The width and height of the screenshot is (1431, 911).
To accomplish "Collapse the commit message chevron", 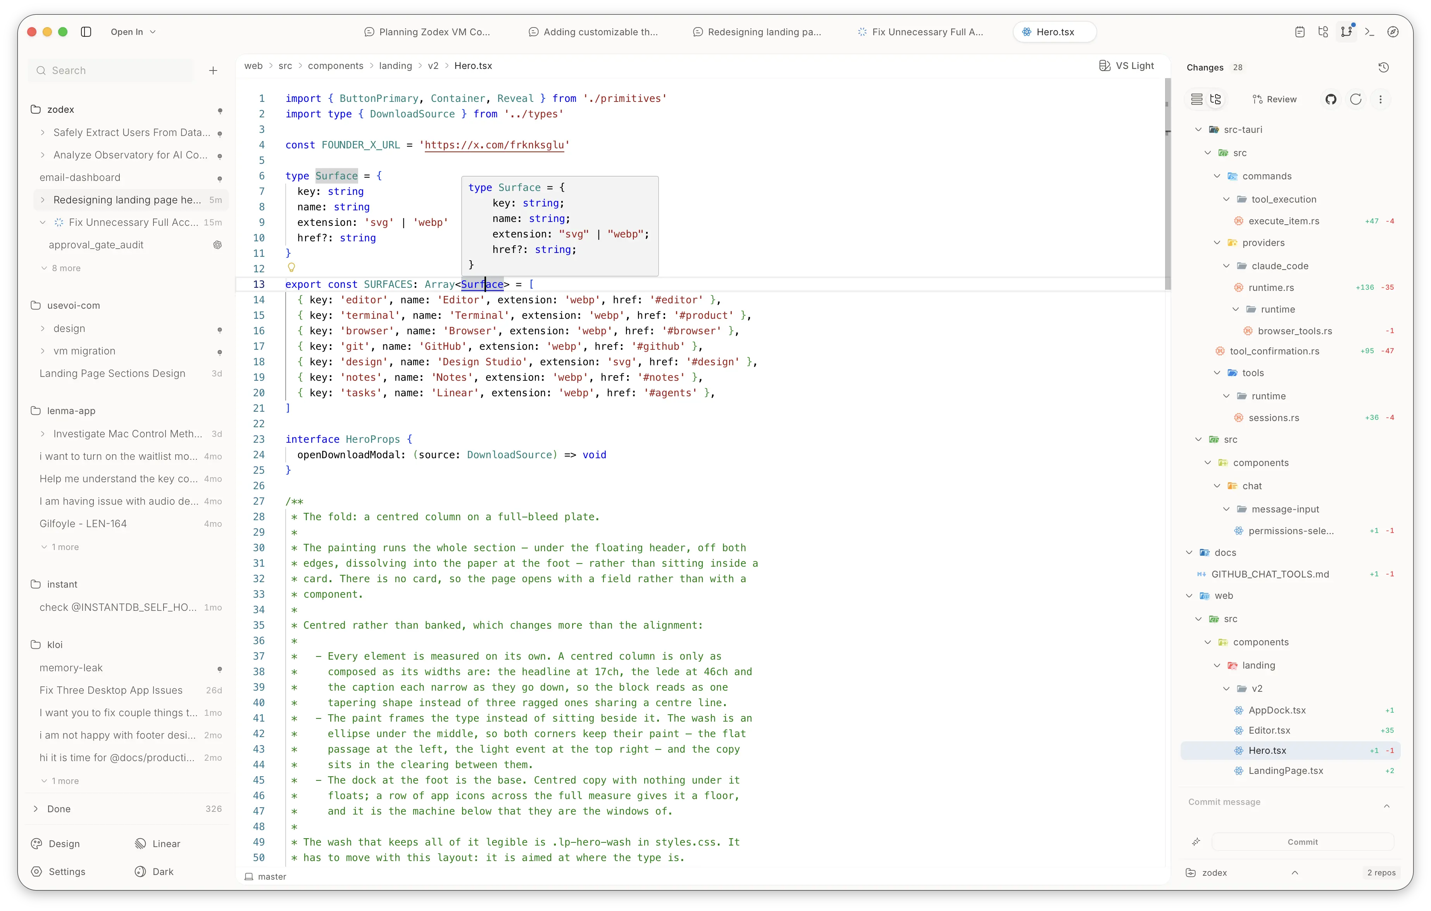I will pyautogui.click(x=1386, y=806).
